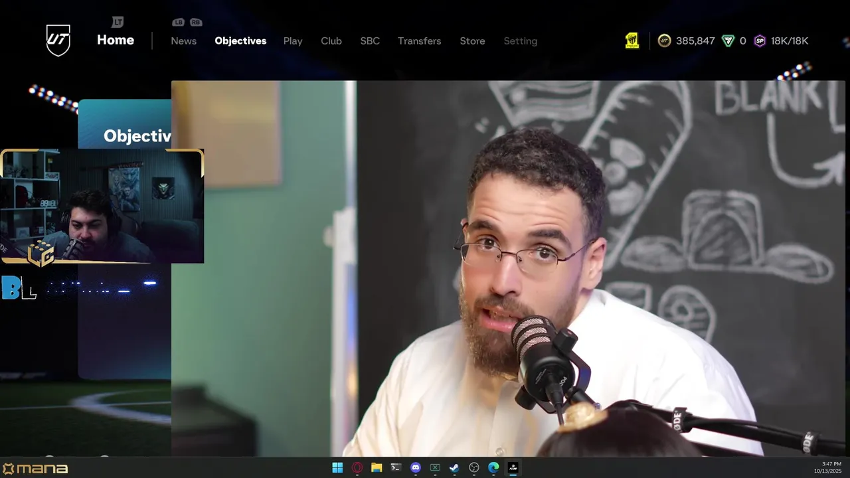Go to the Home section

point(116,40)
